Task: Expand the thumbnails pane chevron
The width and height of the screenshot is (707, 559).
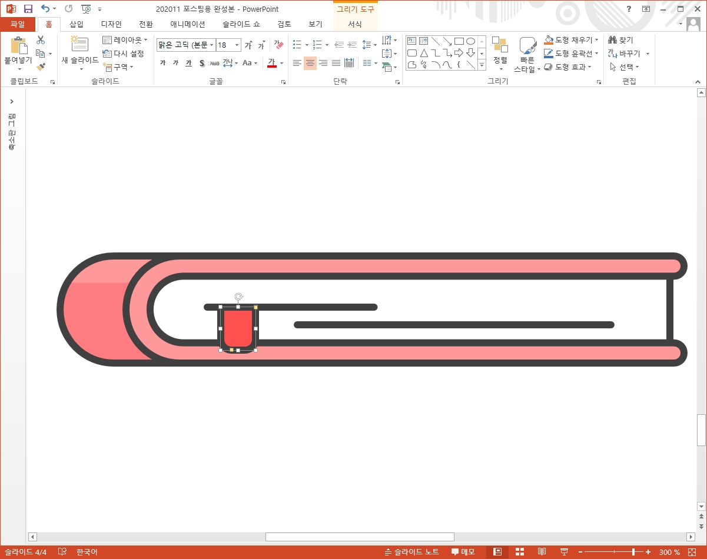Action: click(12, 102)
